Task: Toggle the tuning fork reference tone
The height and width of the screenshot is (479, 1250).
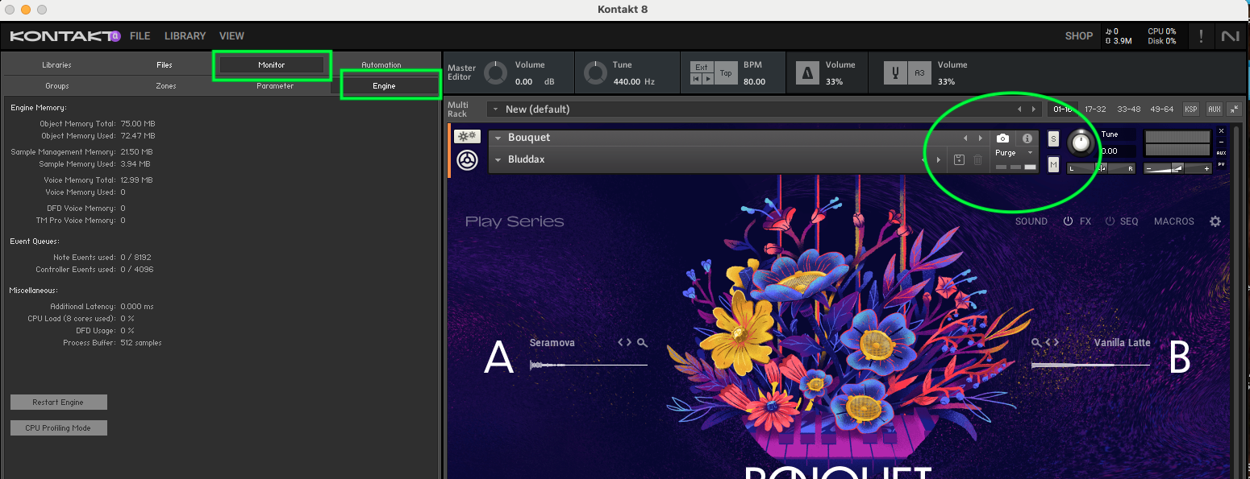Action: coord(894,73)
